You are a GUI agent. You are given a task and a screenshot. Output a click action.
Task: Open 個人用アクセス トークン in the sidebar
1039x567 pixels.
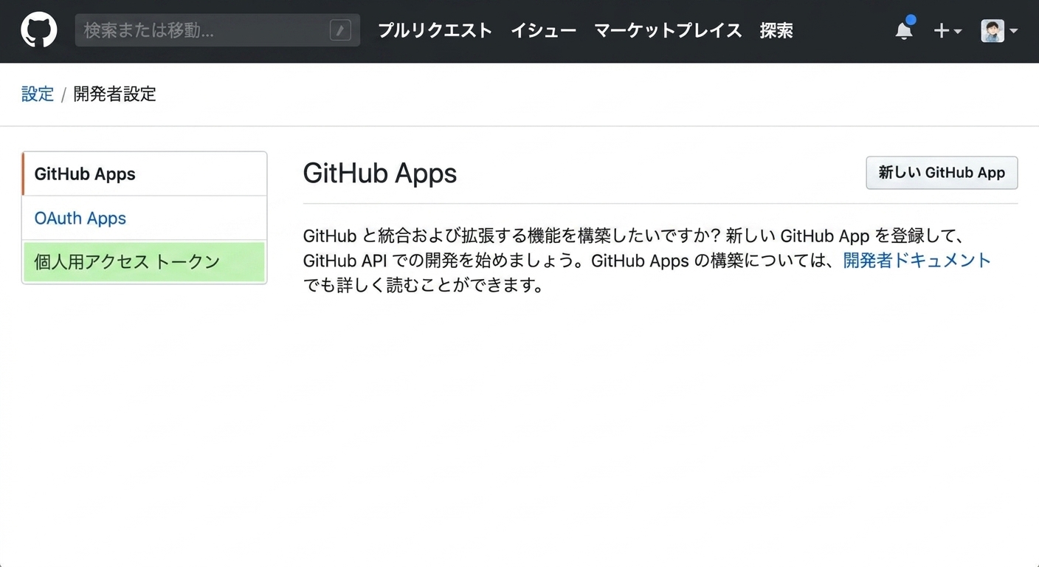point(145,261)
